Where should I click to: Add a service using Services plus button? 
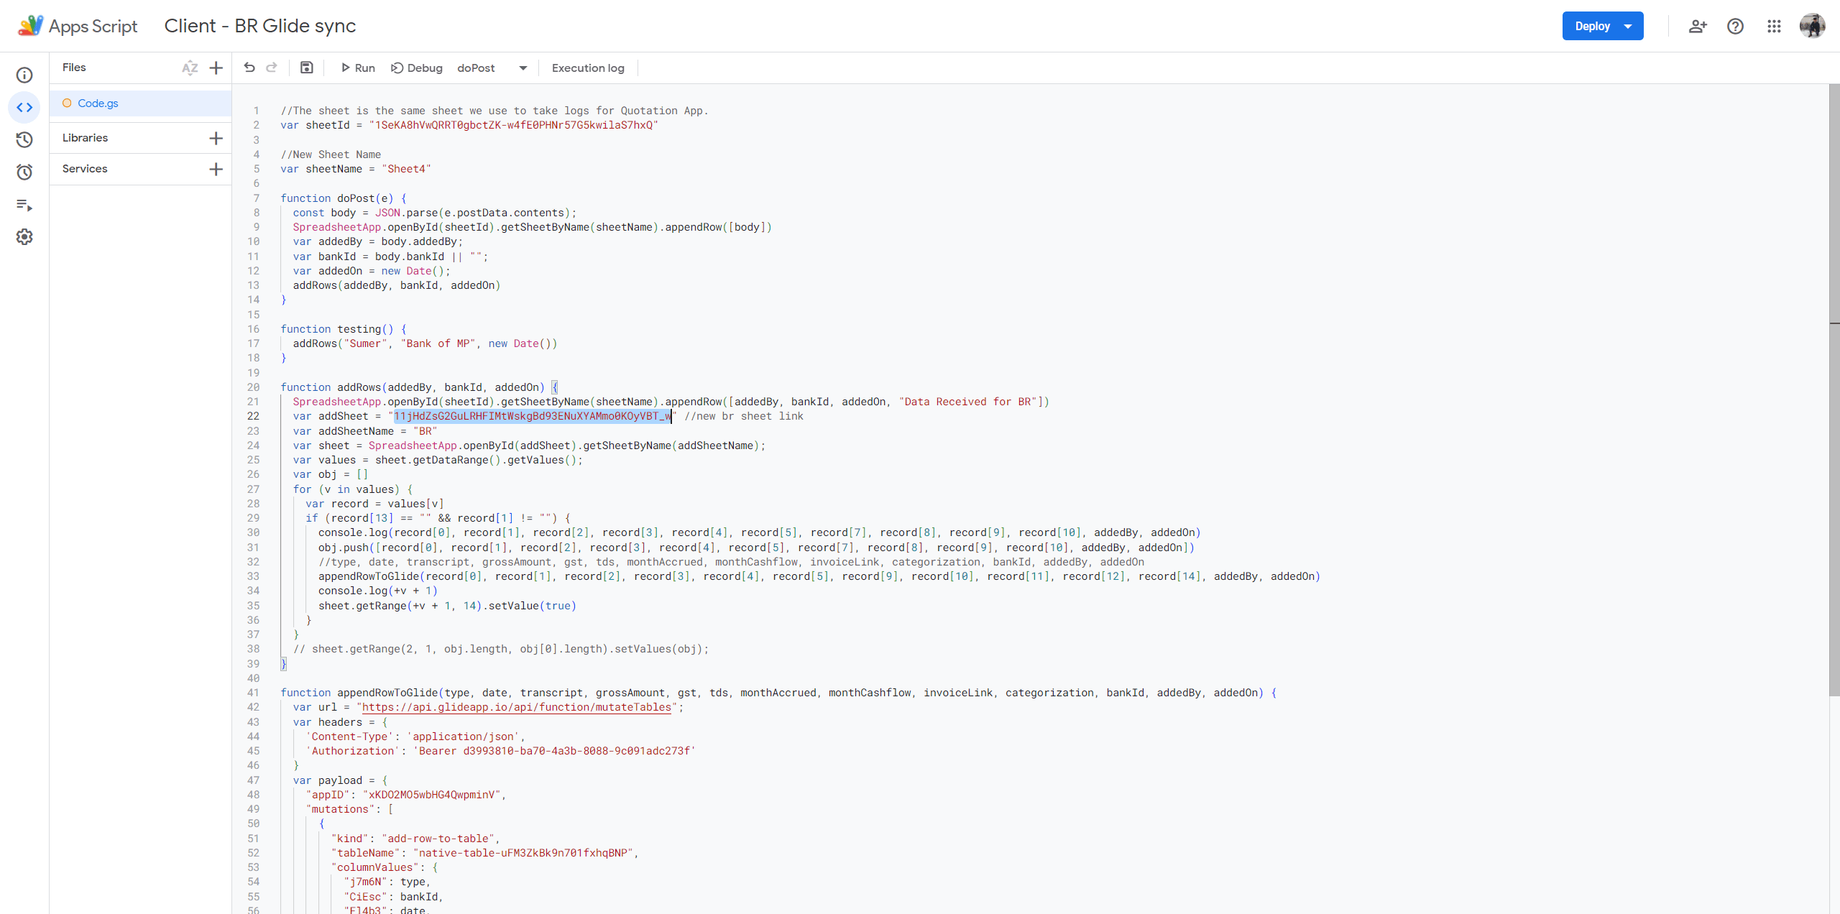click(216, 169)
